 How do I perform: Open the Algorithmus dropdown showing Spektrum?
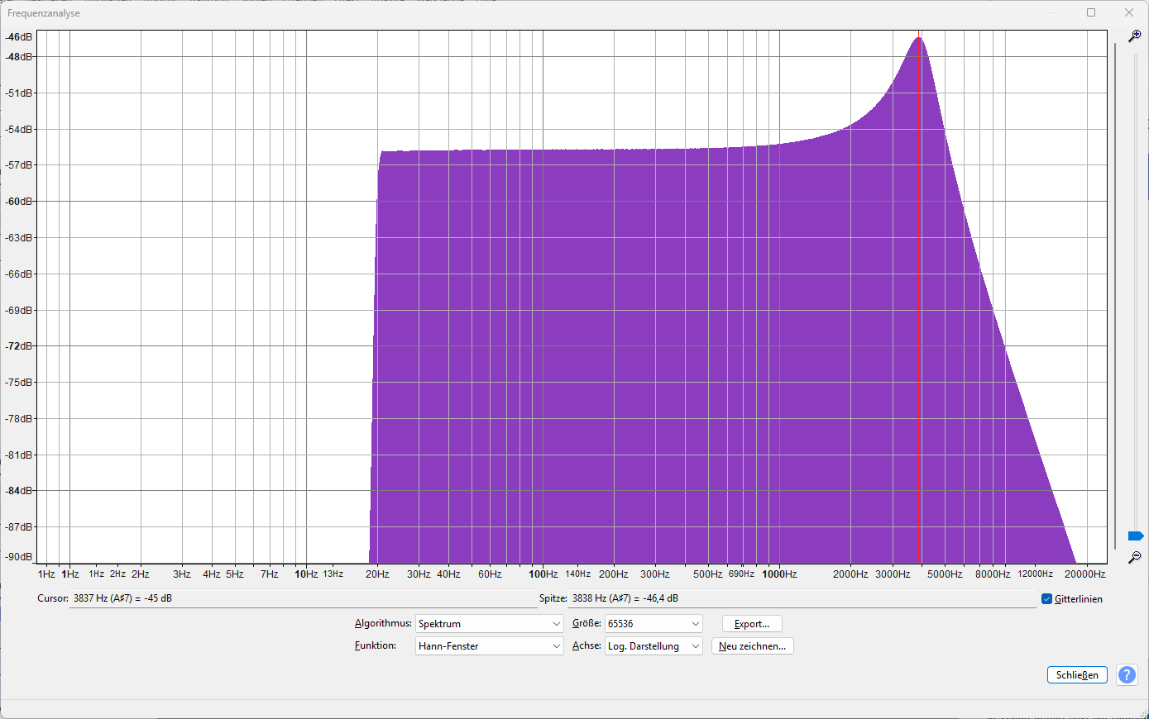point(489,624)
